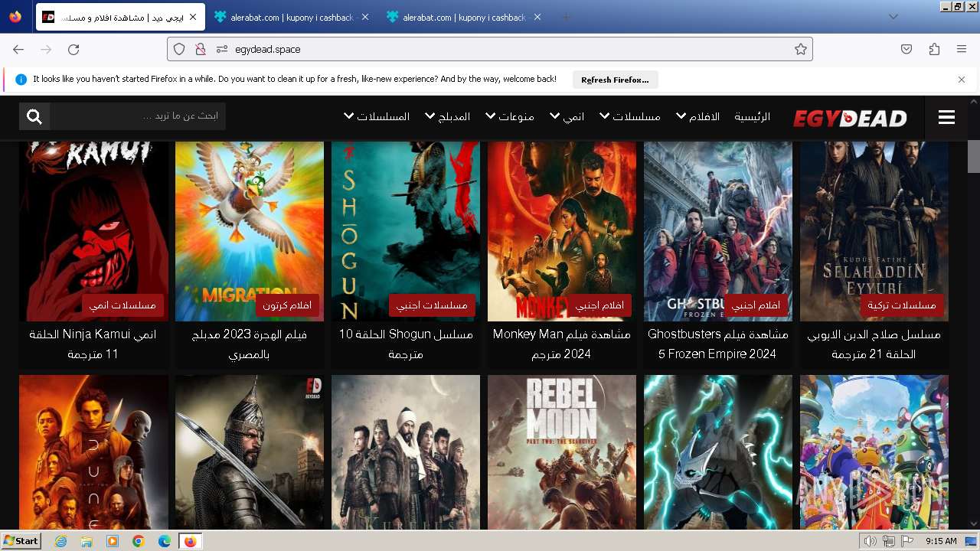Image resolution: width=980 pixels, height=551 pixels.
Task: Open File Explorer from taskbar
Action: (x=87, y=541)
